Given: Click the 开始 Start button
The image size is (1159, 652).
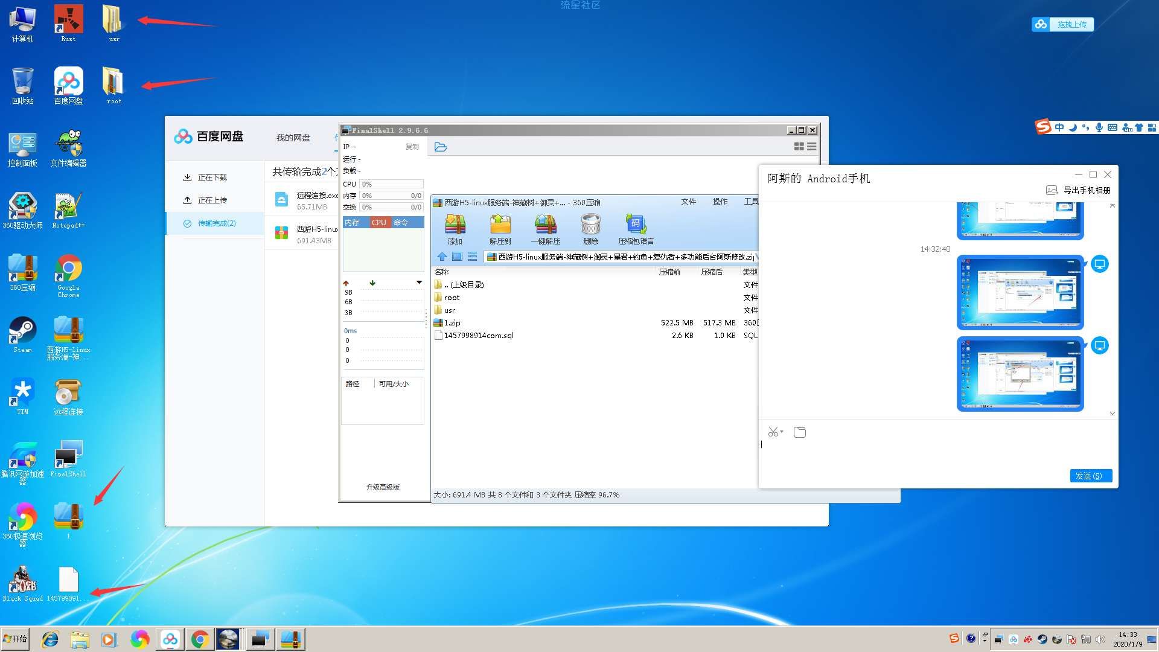Looking at the screenshot, I should pyautogui.click(x=15, y=639).
